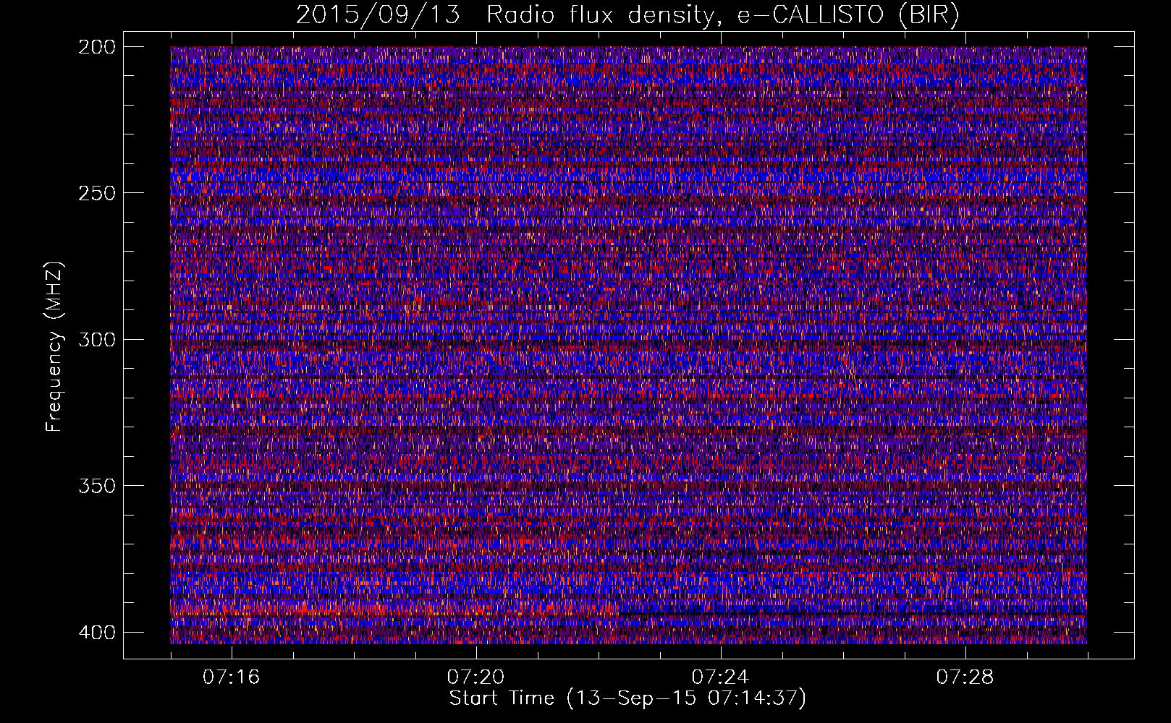Click the plot title "2015/09/13 Radio flux density, e-CALLISTO (BIR)"

coord(627,15)
